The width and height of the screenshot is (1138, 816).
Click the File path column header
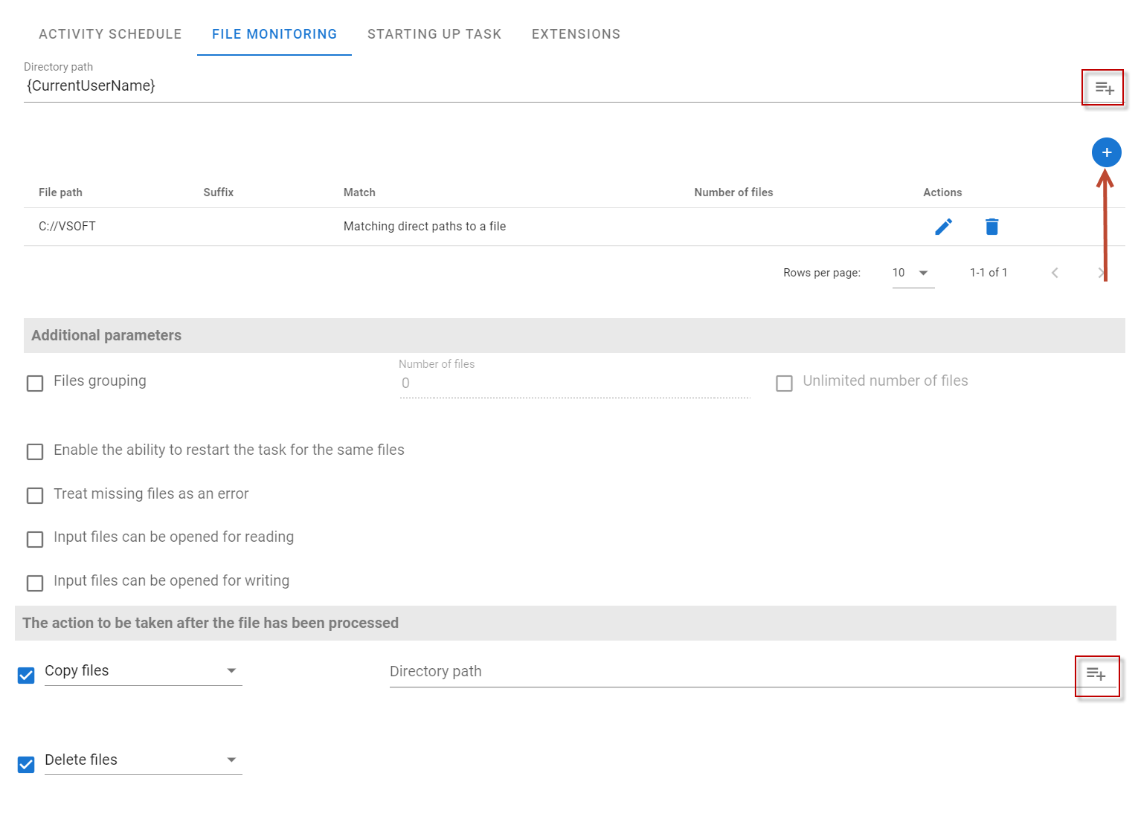[x=60, y=192]
